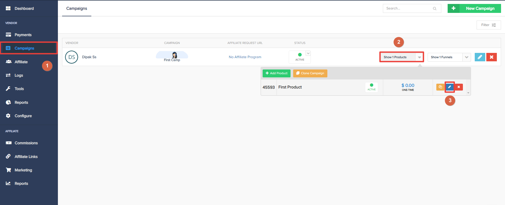Click the product panel scroll arrow
Viewport: 505px width, 205px height.
coord(468,93)
